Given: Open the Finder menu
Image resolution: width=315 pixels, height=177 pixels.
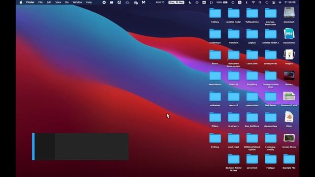Looking at the screenshot, I should pos(30,2).
